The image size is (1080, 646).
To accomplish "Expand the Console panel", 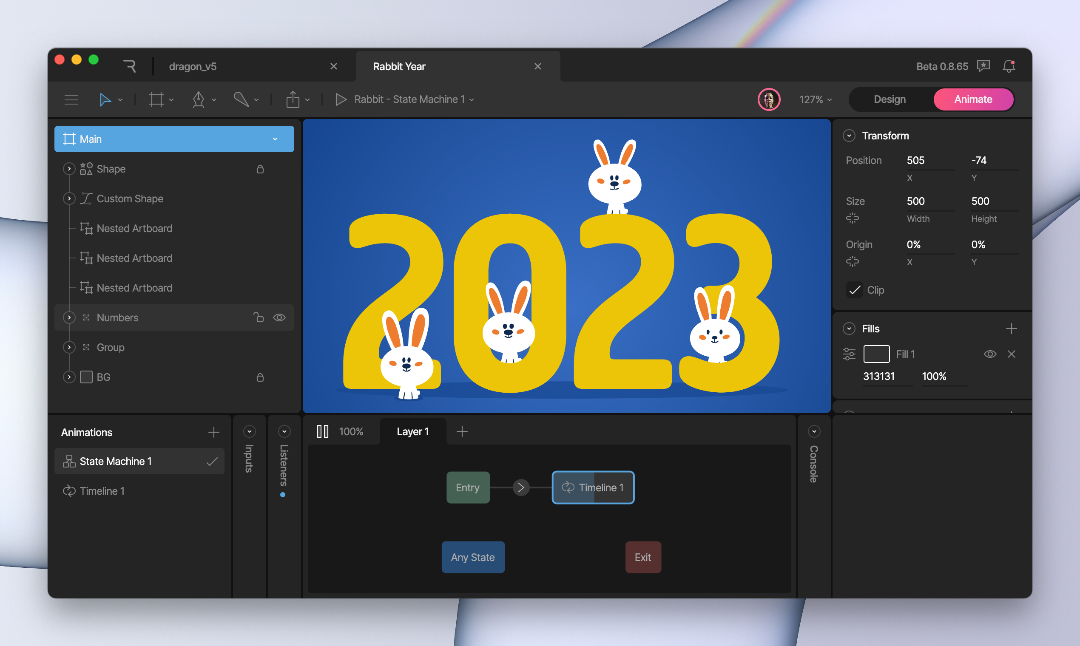I will point(814,431).
